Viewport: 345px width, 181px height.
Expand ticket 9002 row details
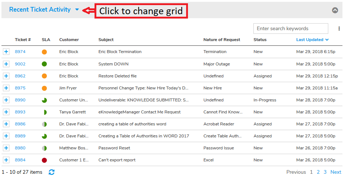tap(6, 64)
